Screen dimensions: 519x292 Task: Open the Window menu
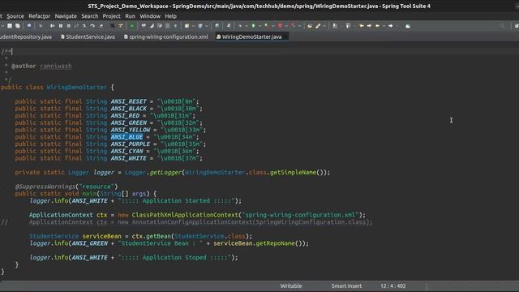pos(150,16)
